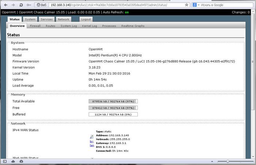
Task: Select the Firewall sub-tab
Action: [35, 26]
